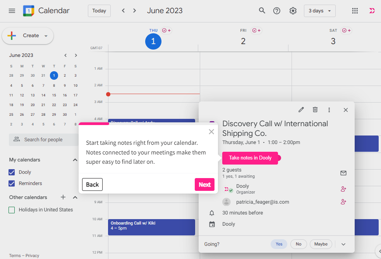Show previous month in mini calendar
This screenshot has height=259, width=381.
coord(65,55)
